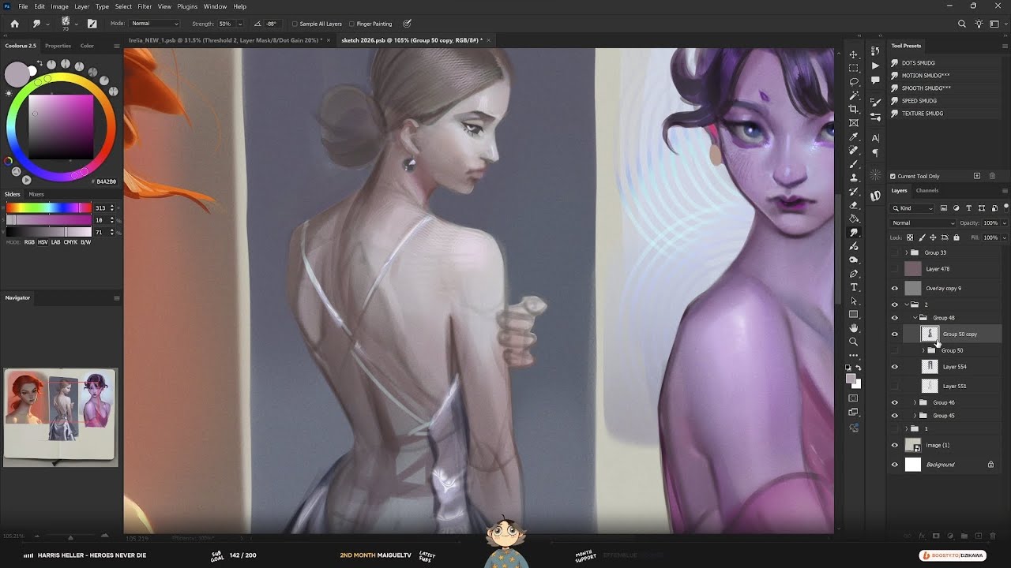Select the Hand tool
The image size is (1011, 568).
853,328
